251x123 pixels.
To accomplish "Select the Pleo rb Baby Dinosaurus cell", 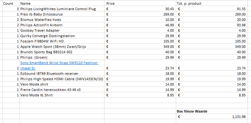I will pos(62,14).
